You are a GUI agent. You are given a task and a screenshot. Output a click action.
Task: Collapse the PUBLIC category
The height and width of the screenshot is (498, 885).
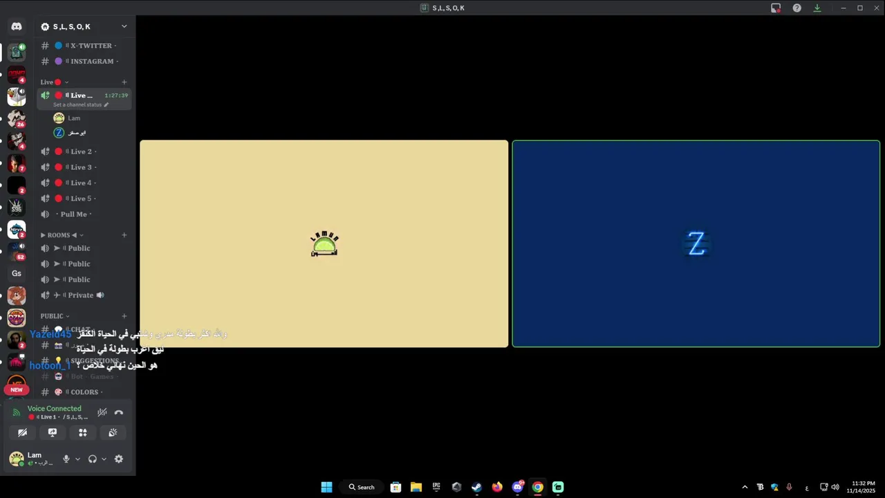(55, 316)
